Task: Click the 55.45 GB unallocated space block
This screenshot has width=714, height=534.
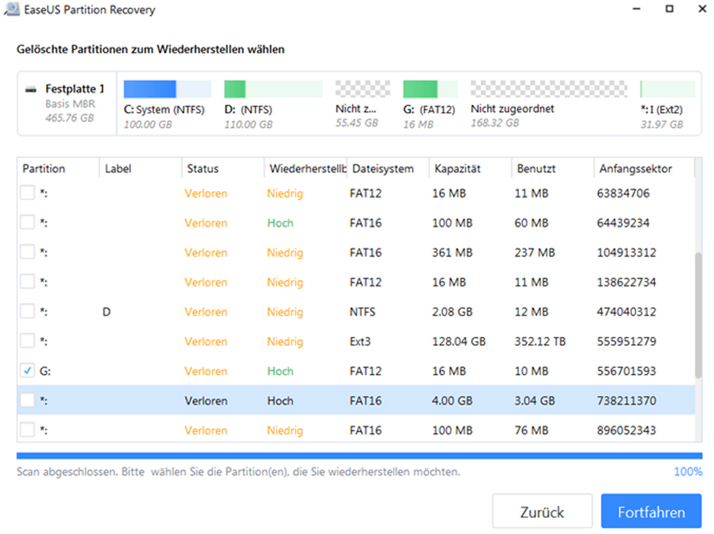Action: point(362,89)
